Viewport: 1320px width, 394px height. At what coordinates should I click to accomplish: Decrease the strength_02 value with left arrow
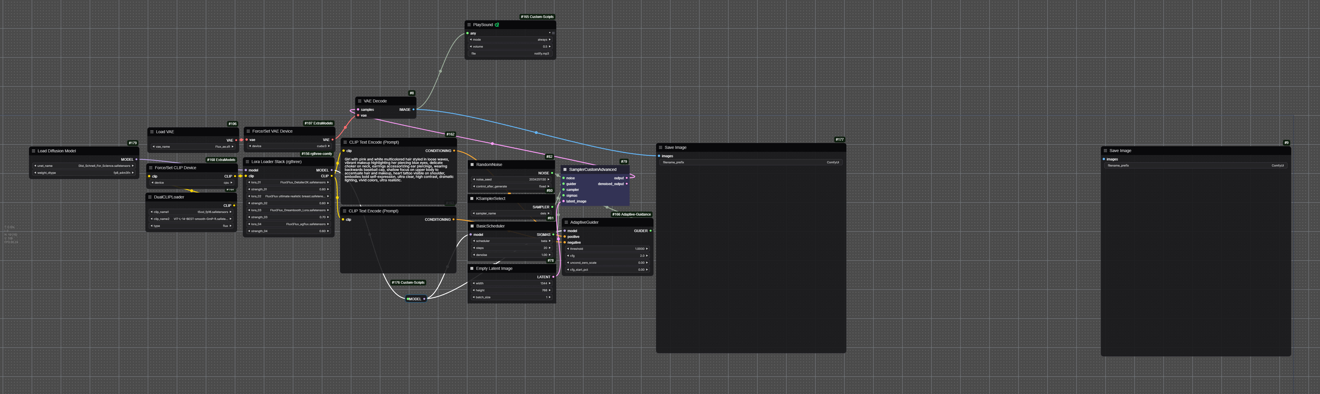point(249,203)
